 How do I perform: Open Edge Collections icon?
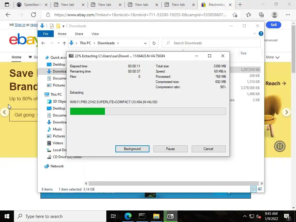261,15
